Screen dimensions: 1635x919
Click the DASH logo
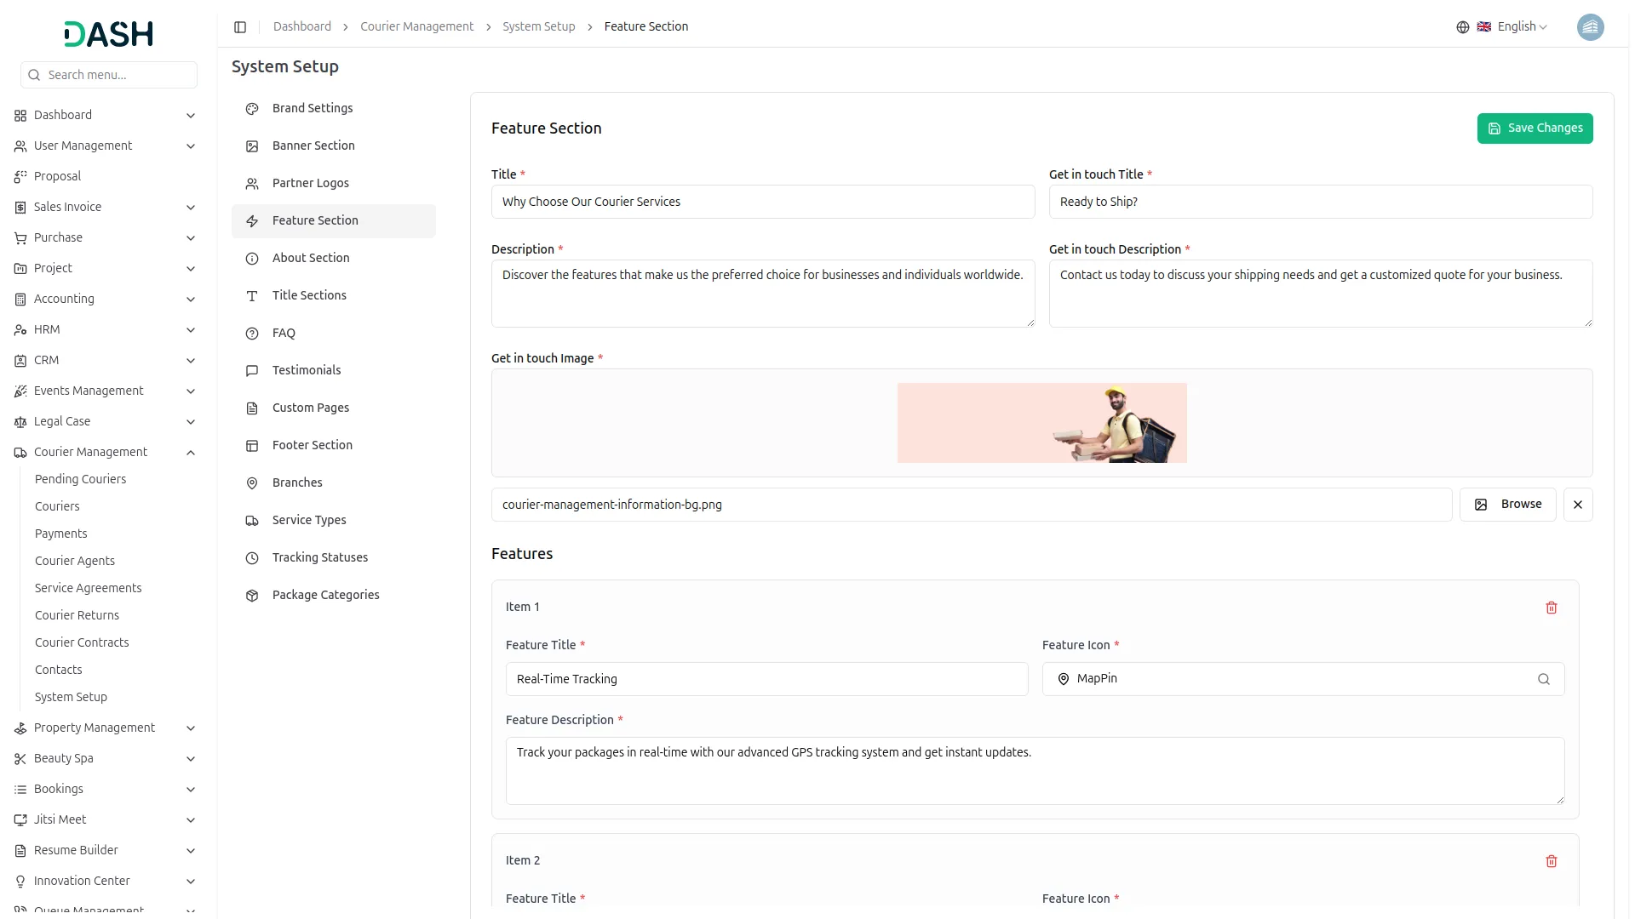[x=108, y=34]
